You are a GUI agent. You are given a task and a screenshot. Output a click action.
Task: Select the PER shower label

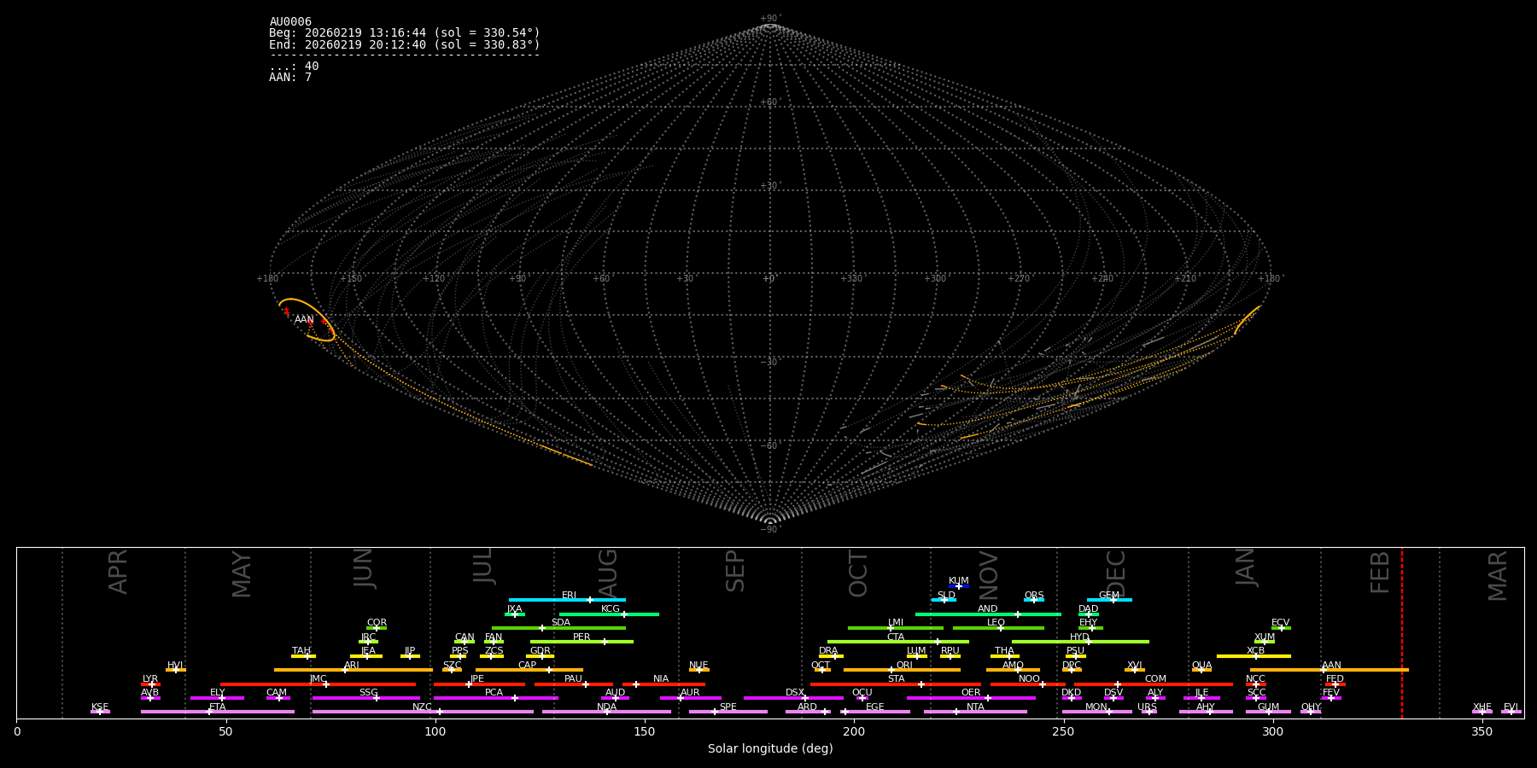581,637
